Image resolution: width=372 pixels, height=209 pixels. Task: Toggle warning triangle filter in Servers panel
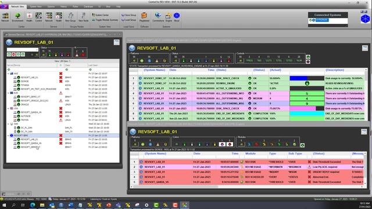click(77, 55)
